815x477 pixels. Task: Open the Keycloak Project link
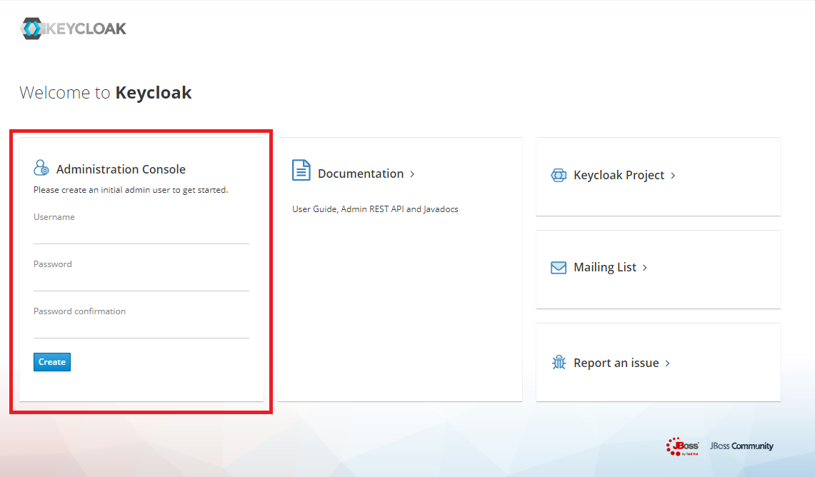(619, 175)
